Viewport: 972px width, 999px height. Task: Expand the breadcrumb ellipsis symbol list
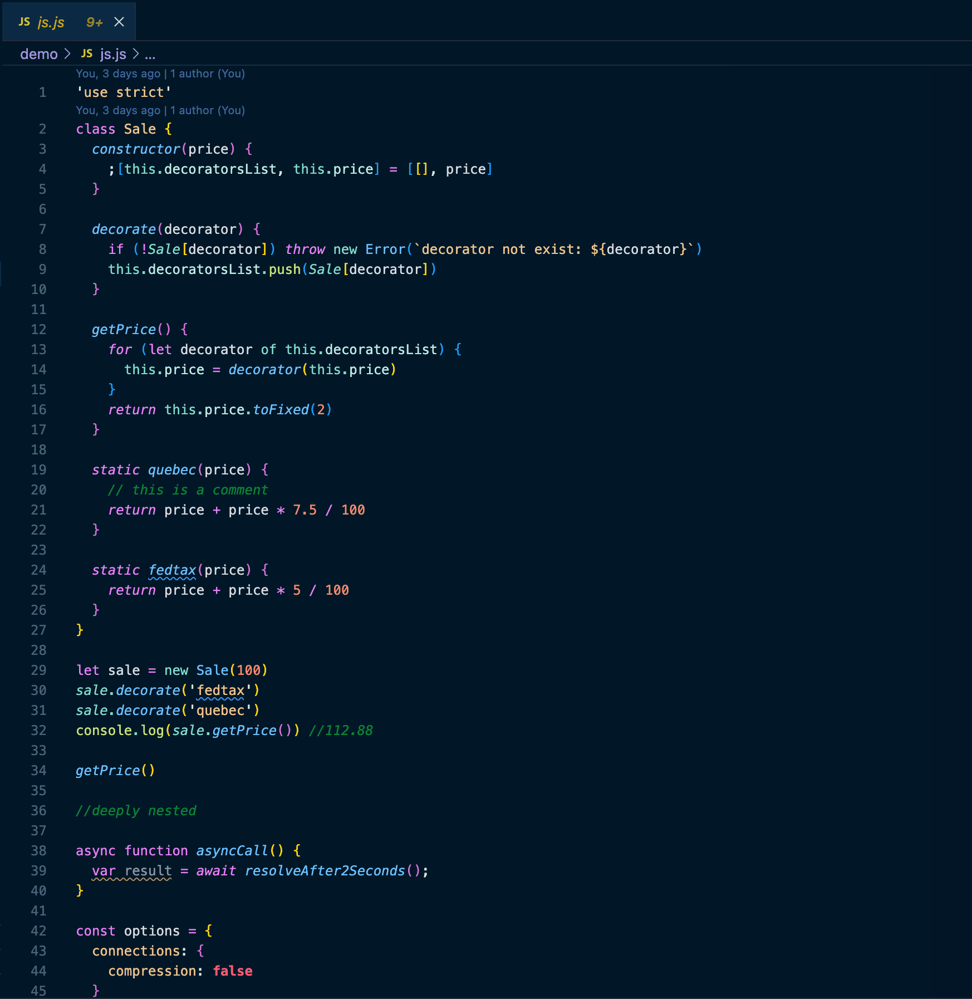pos(150,55)
